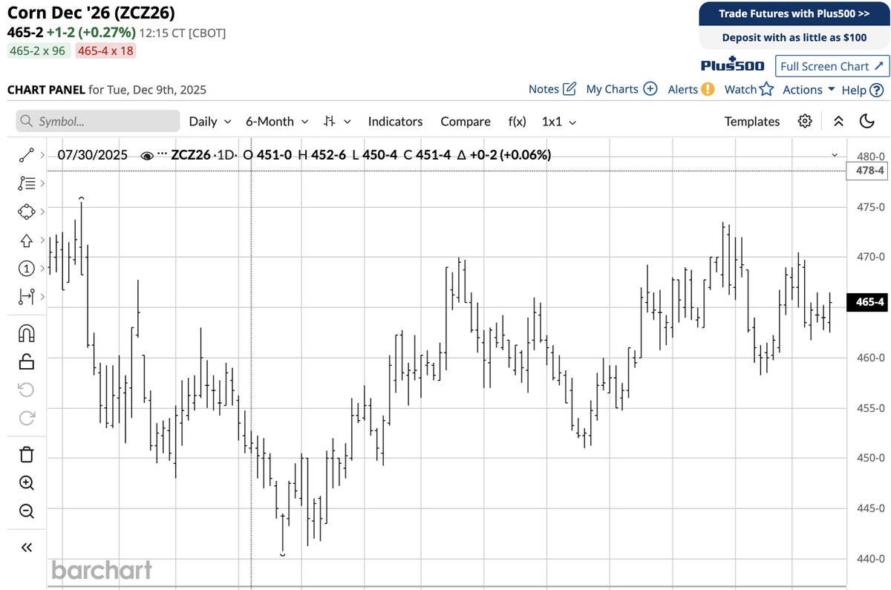The height and width of the screenshot is (590, 891).
Task: Toggle dark mode moon icon
Action: tap(866, 121)
